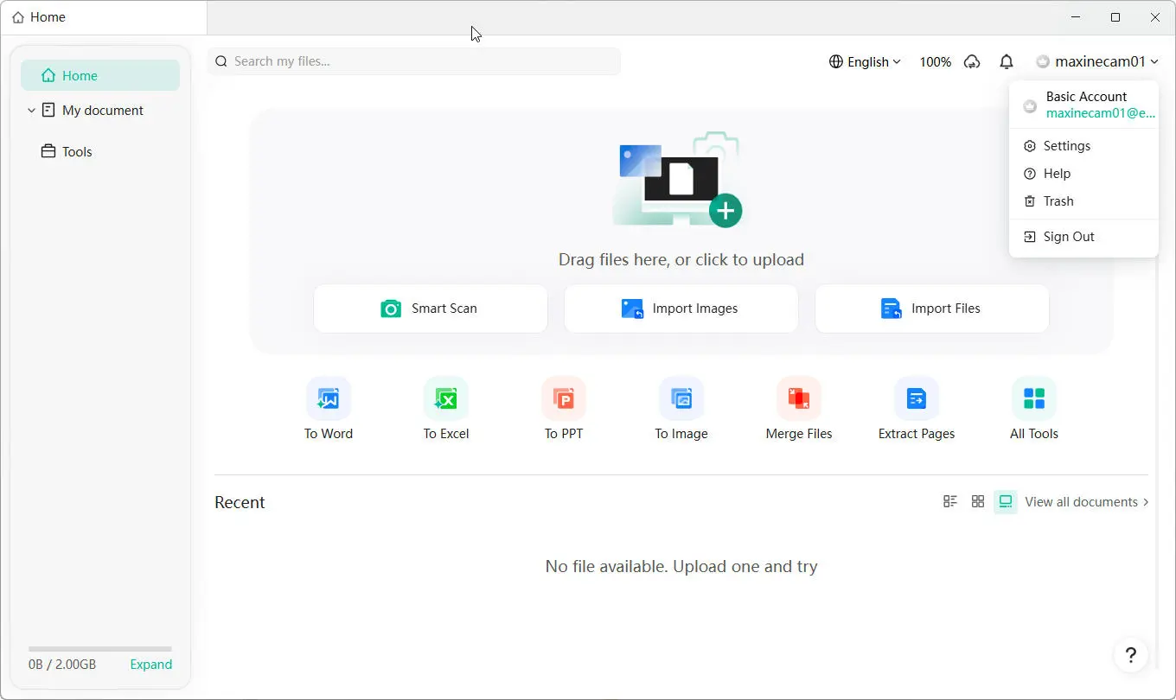This screenshot has height=700, width=1176.
Task: Collapse the maxinecam01 account dropdown
Action: tap(1097, 61)
